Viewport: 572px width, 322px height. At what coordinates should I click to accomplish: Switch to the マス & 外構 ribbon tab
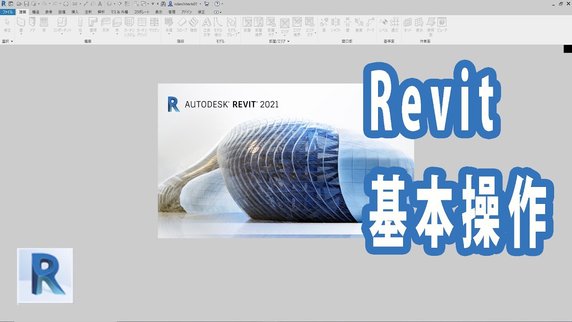coord(119,12)
